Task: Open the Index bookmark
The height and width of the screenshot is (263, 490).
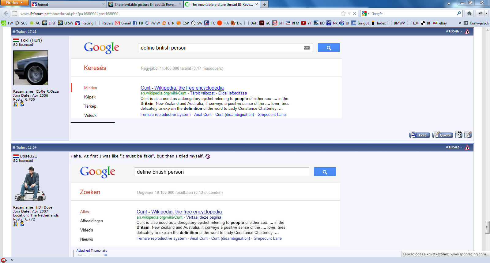Action: (x=378, y=23)
